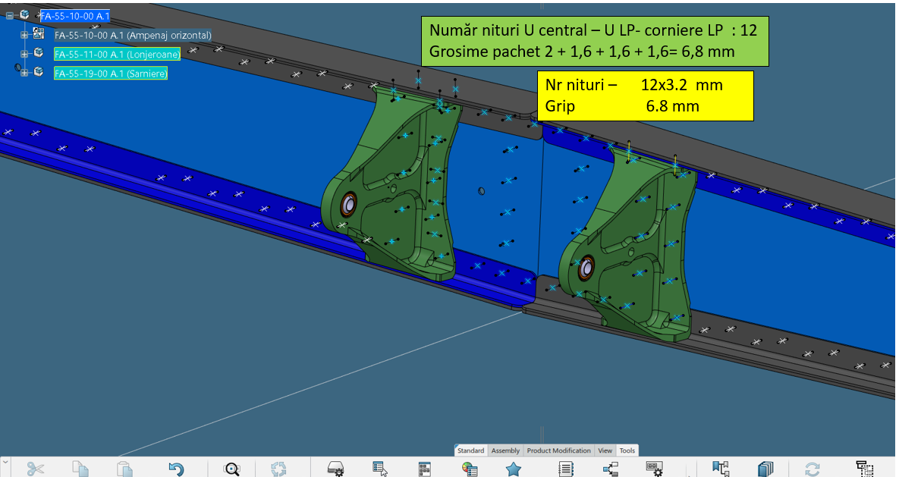Click the Paste clipboard icon

(x=125, y=469)
